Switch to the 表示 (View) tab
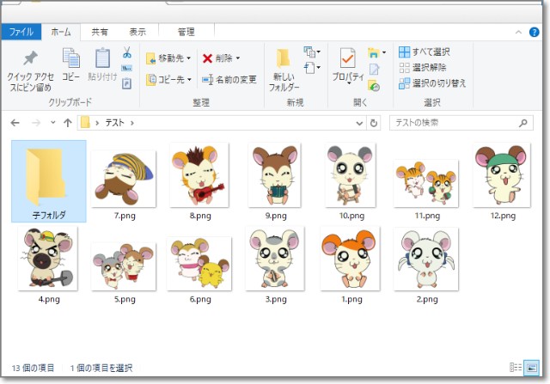 (x=138, y=32)
